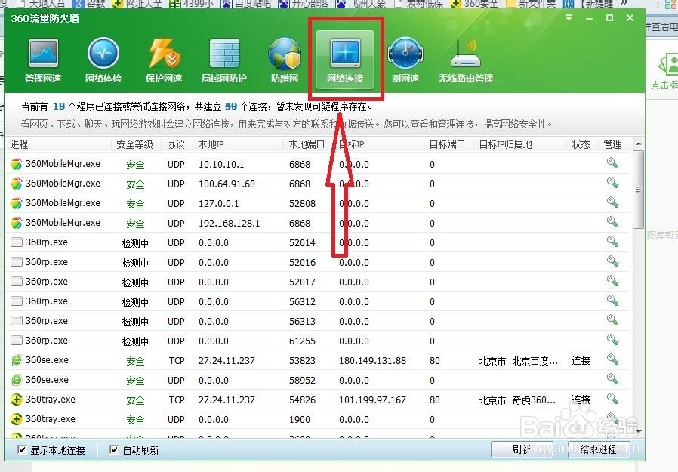Screen dimensions: 678x472
Task: Open 网络体检 network checkup
Action: pos(103,60)
